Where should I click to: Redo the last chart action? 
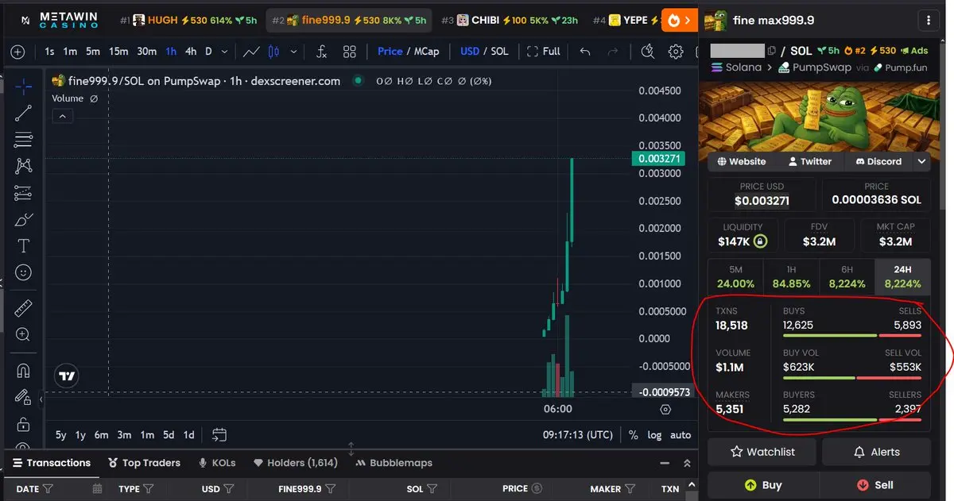(x=612, y=52)
